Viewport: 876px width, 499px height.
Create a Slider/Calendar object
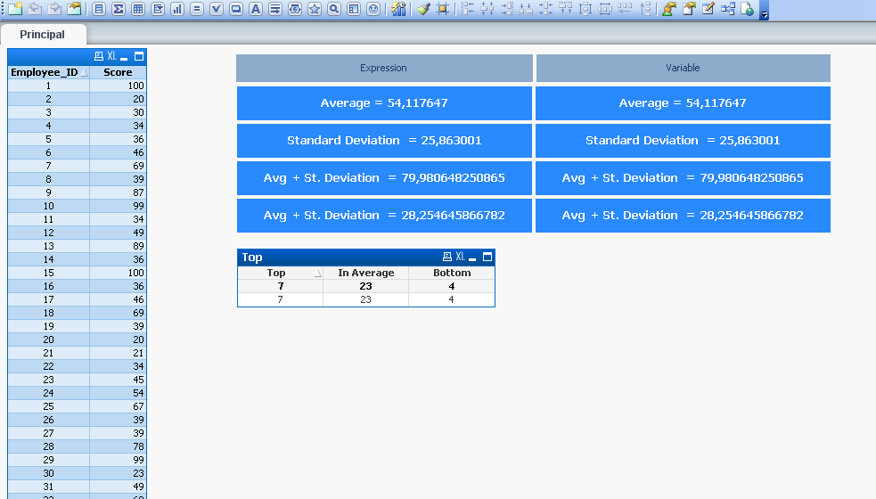tap(294, 8)
